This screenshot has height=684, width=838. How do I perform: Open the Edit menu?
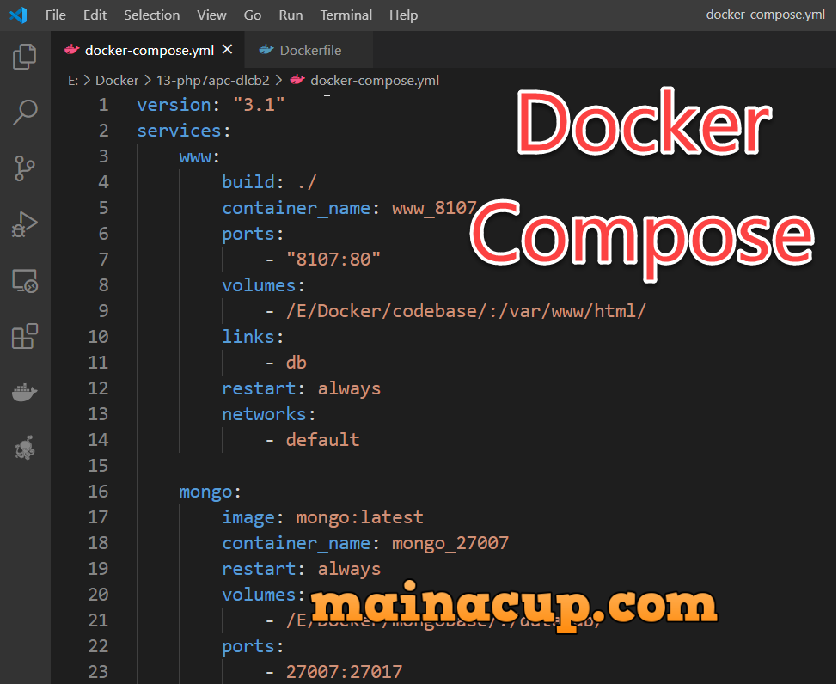click(x=95, y=15)
